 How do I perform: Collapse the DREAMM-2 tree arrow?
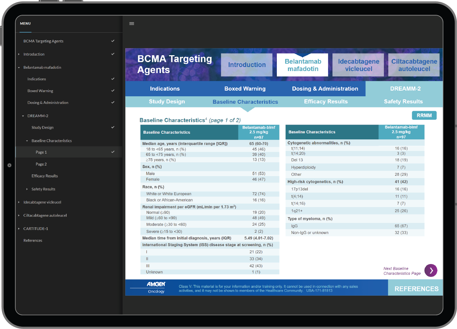23,116
